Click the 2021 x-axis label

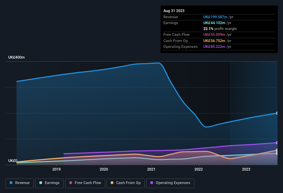click(151, 169)
